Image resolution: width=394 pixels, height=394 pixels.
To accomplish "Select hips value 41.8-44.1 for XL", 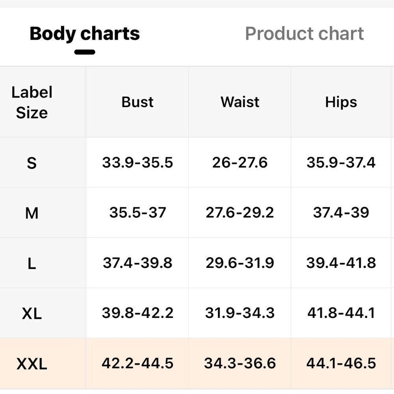I will point(341,313).
